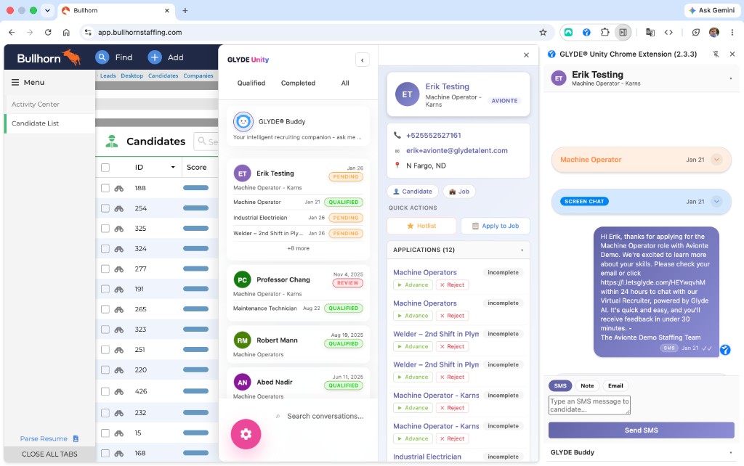Click binoculars icon for candidate 188
Viewport: 744px width, 466px height.
[119, 188]
